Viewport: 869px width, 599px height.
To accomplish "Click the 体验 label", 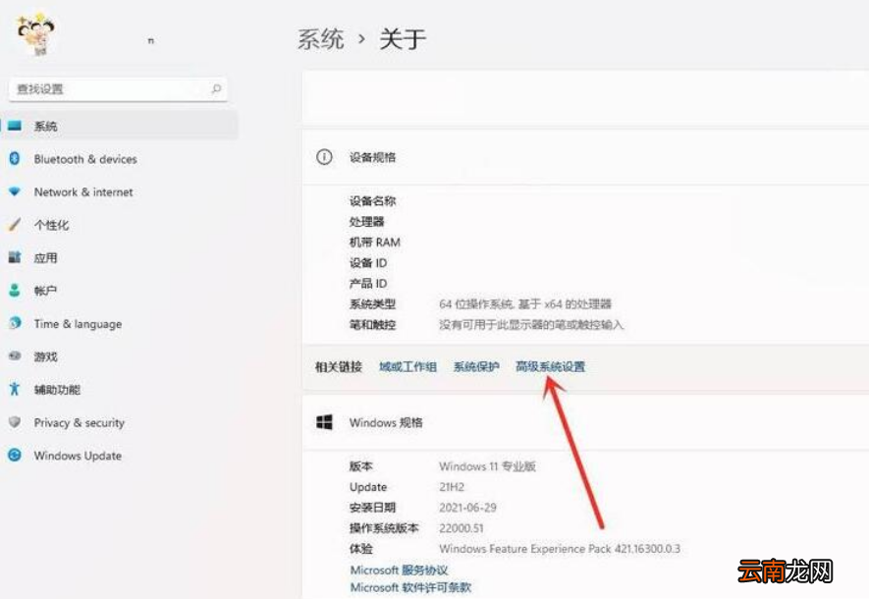I will point(360,549).
